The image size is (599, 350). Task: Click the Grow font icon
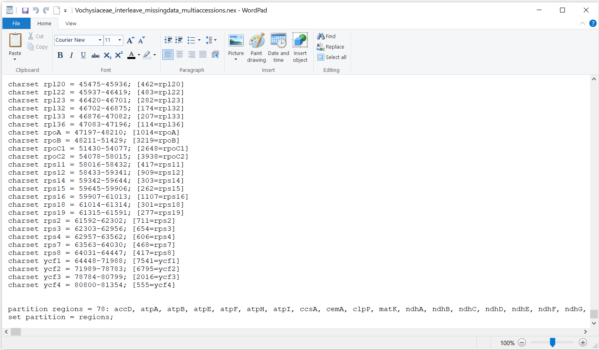coord(130,40)
